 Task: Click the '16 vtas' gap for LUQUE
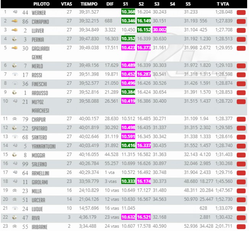(112, 208)
